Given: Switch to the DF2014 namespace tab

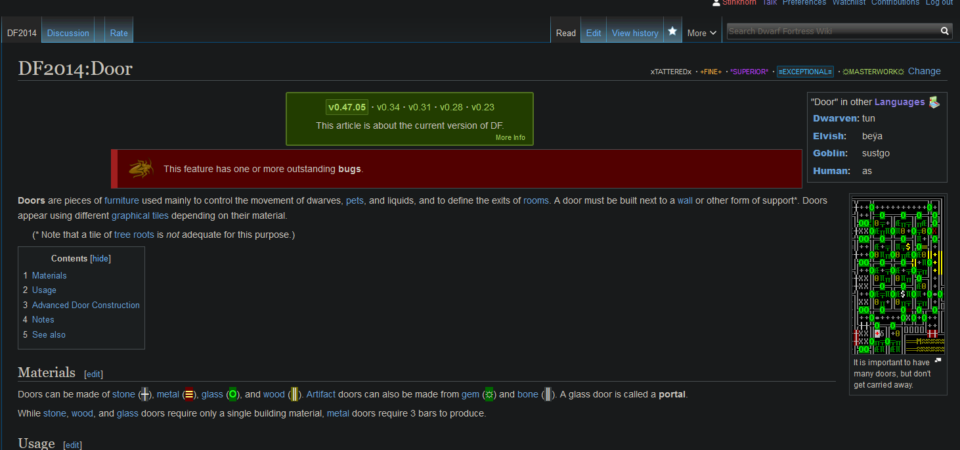Looking at the screenshot, I should [22, 33].
